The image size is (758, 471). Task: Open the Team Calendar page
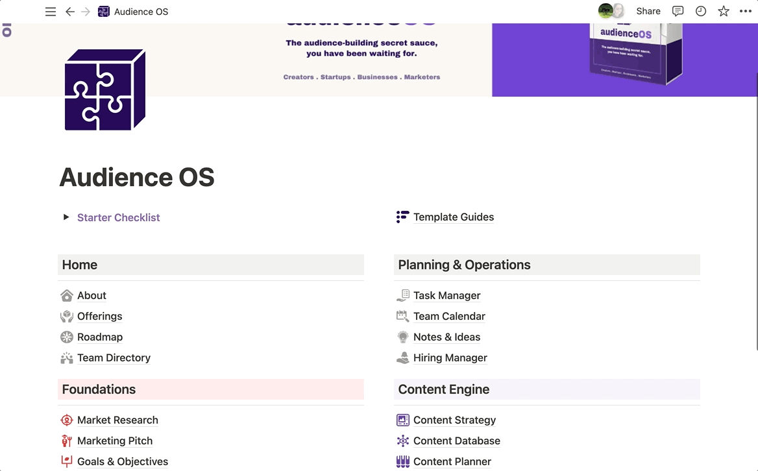(x=449, y=317)
